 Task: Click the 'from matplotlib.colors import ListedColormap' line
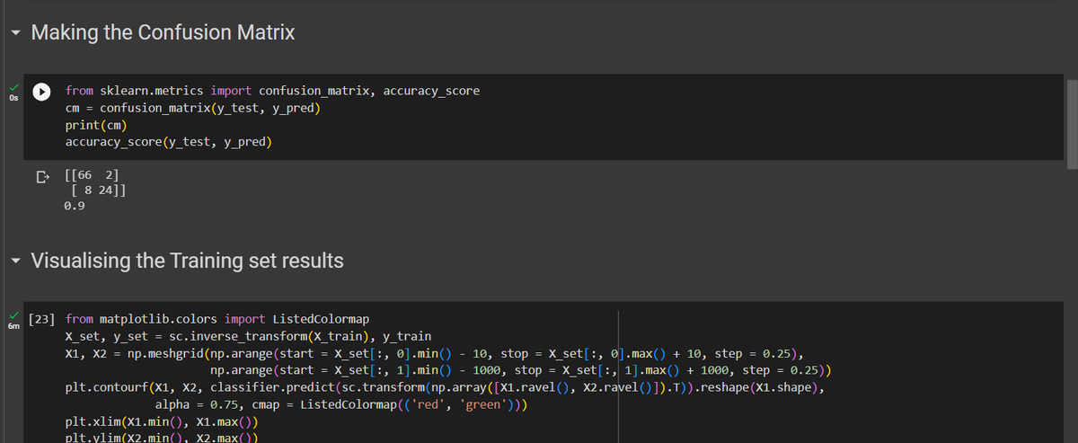pos(216,319)
